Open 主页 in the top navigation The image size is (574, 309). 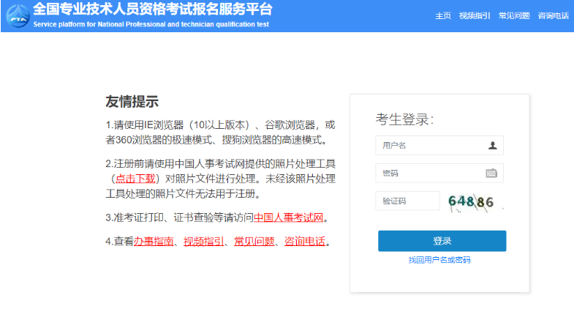[x=442, y=16]
